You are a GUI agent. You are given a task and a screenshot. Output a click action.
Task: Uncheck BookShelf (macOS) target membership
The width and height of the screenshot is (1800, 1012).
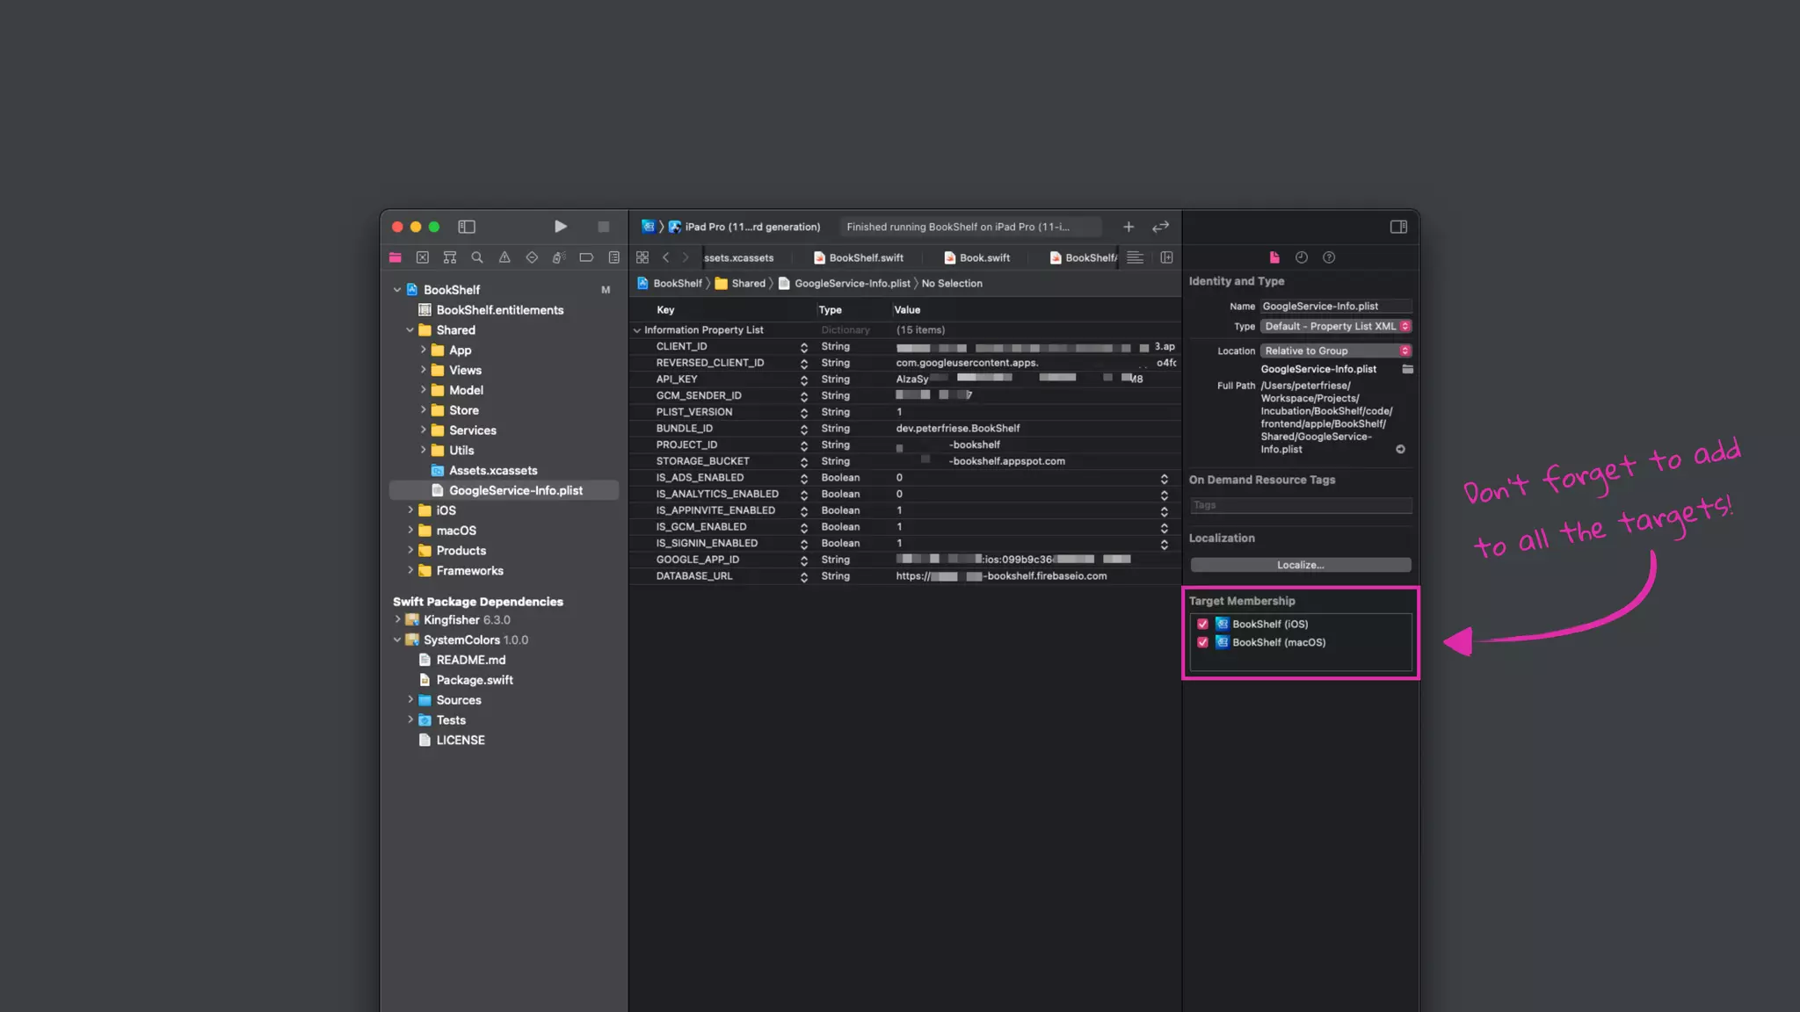click(1202, 642)
